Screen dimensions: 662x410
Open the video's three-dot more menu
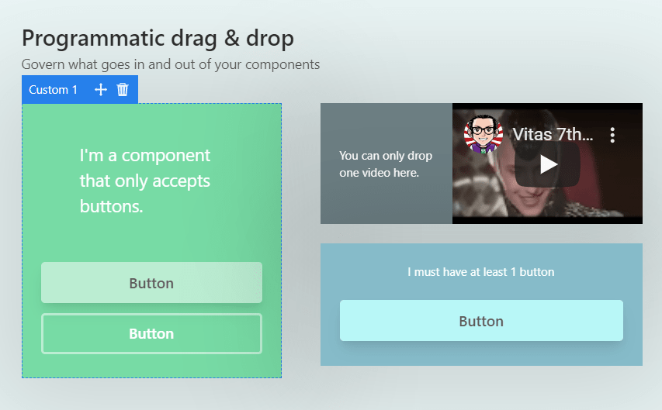612,135
